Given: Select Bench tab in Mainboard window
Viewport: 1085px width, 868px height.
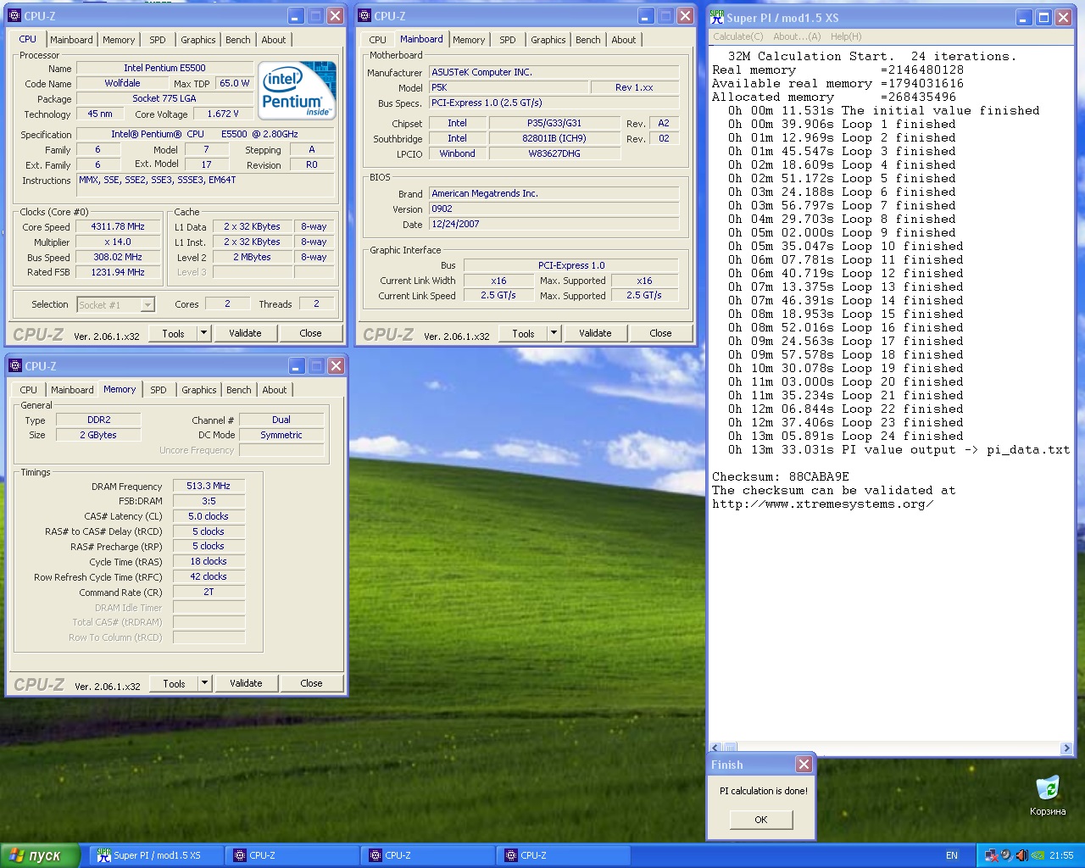Looking at the screenshot, I should [588, 40].
